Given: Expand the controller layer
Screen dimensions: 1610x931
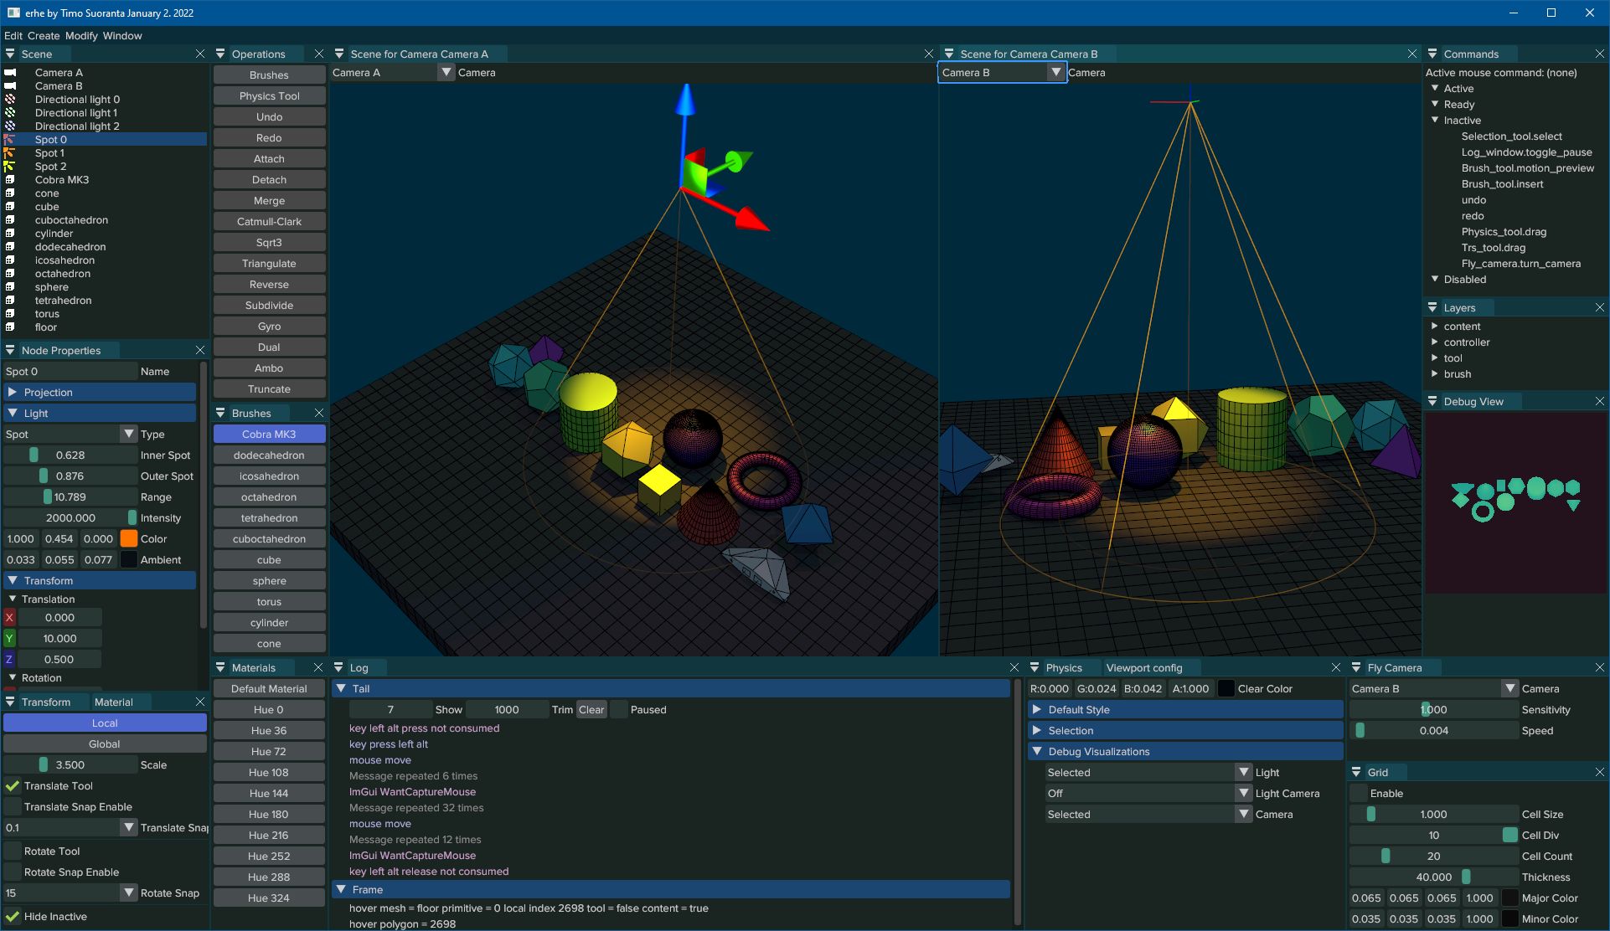Looking at the screenshot, I should tap(1435, 342).
